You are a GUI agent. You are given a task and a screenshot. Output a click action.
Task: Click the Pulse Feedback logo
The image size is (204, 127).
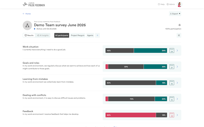tap(34, 5)
